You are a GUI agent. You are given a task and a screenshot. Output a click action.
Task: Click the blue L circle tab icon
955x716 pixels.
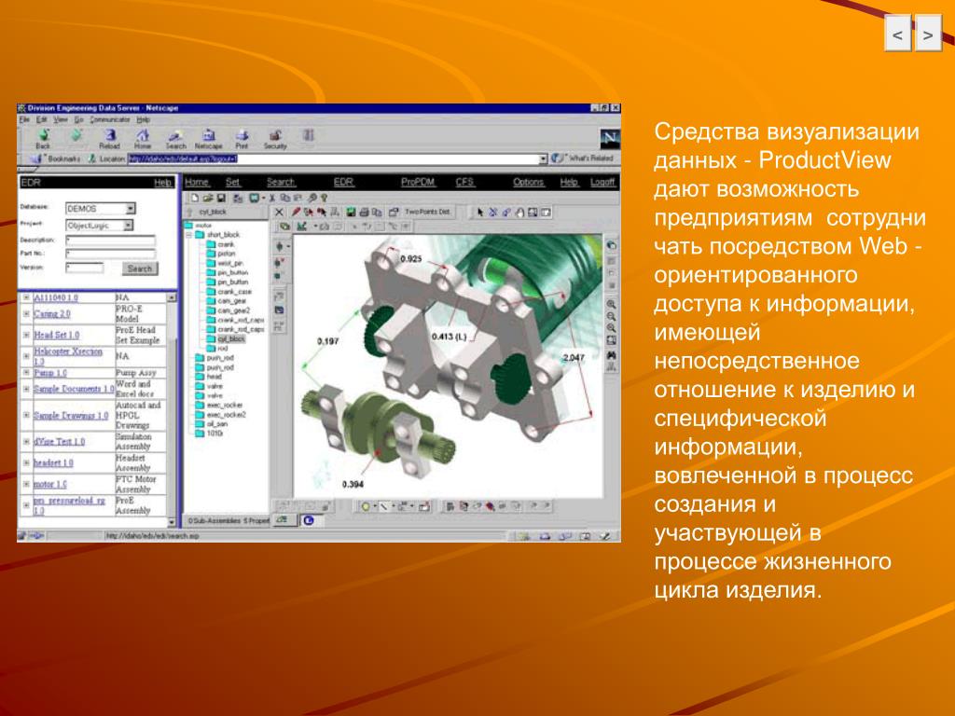pos(309,520)
